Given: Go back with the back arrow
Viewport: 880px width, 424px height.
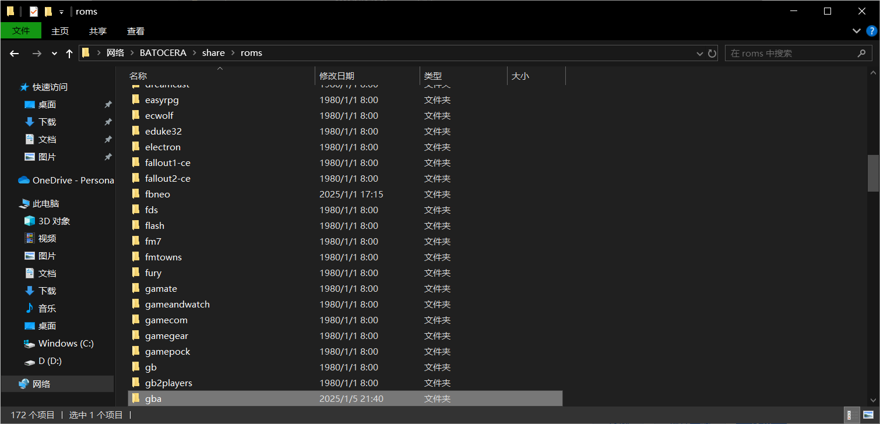Looking at the screenshot, I should coord(15,53).
